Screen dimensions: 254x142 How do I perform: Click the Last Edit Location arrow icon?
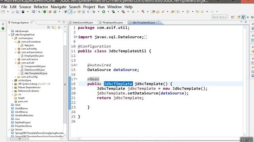pos(197,12)
